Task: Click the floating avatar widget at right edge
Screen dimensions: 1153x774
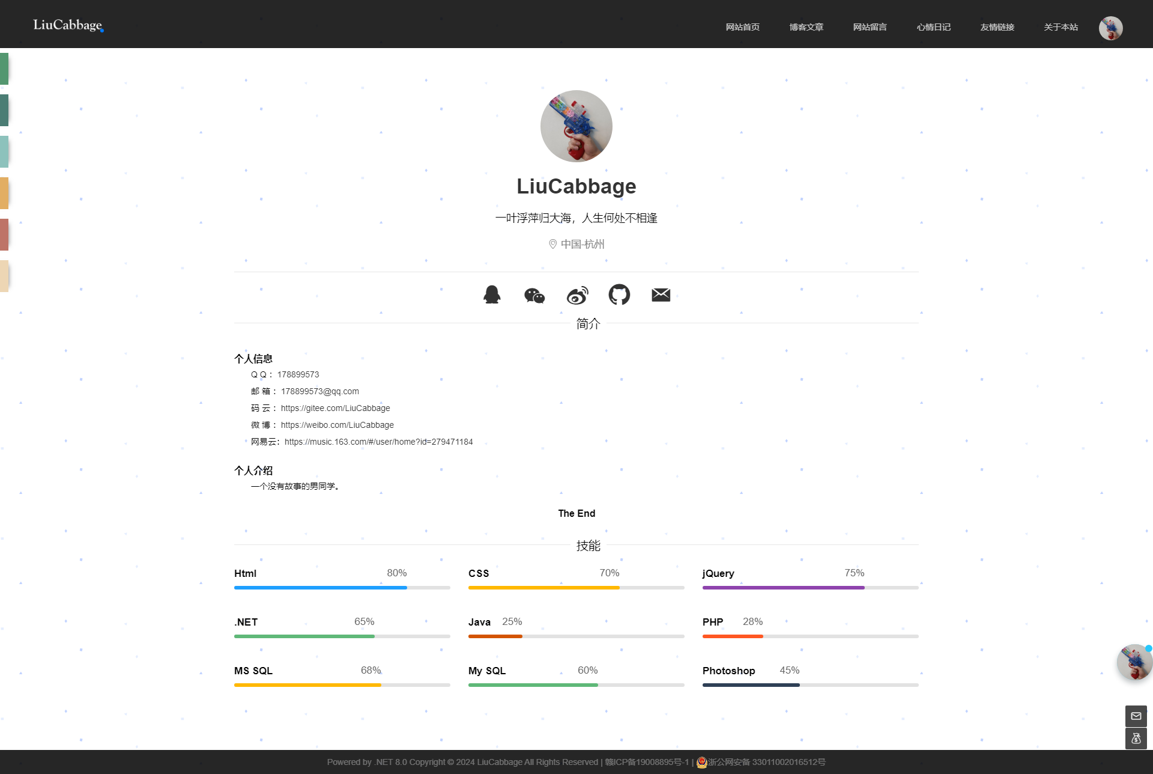Action: pyautogui.click(x=1134, y=662)
